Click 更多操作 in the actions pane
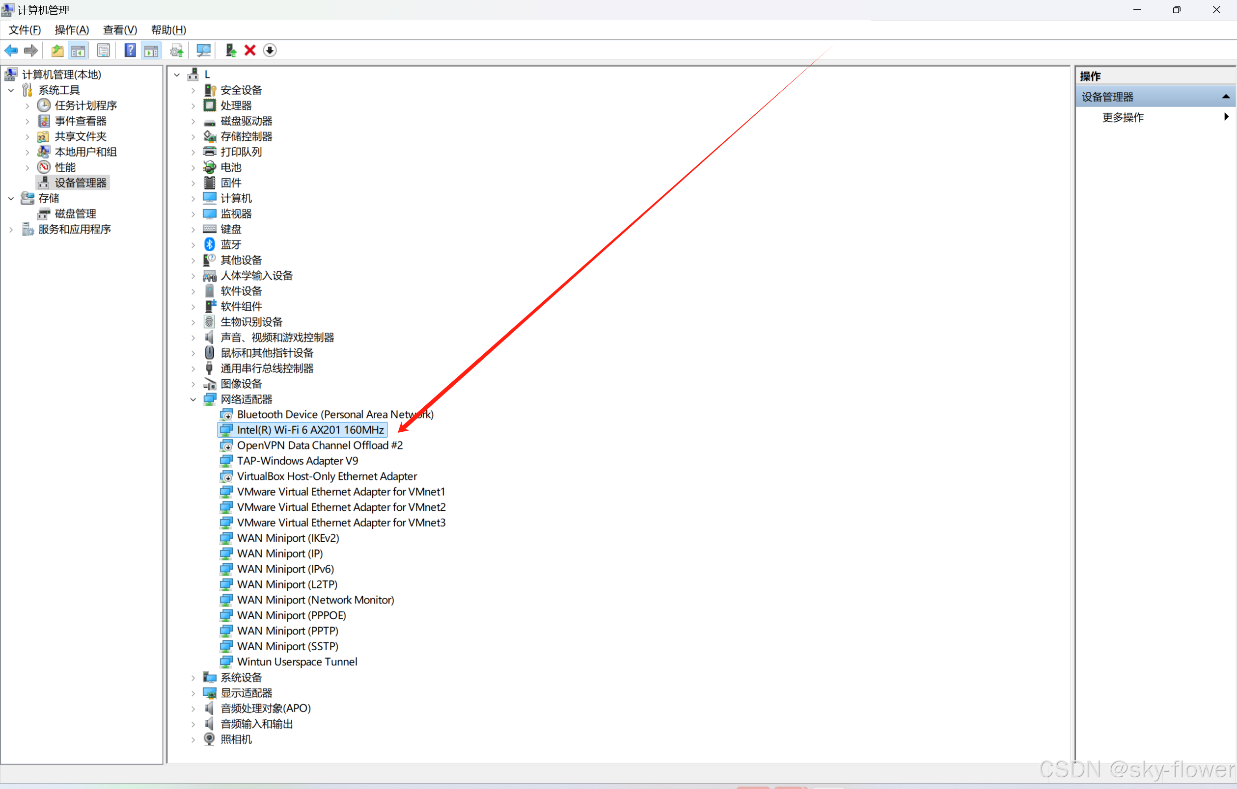Viewport: 1237px width, 789px height. pos(1123,117)
